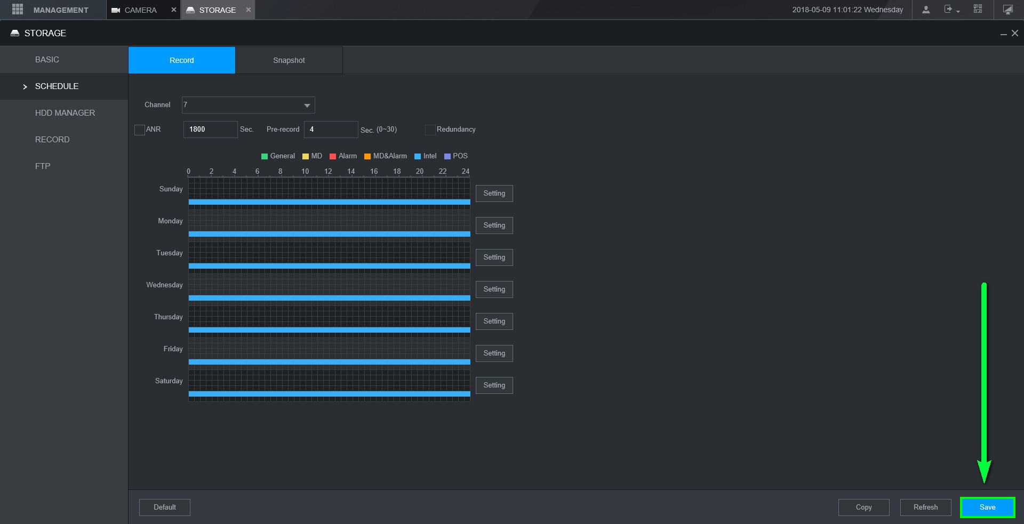
Task: Close the Camera tab
Action: (x=173, y=10)
